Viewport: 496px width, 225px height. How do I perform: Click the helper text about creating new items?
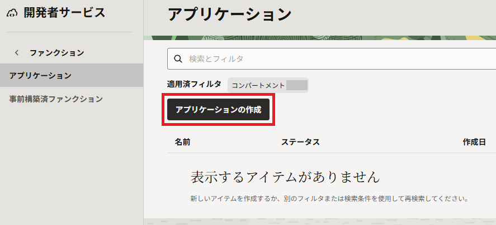[328, 198]
